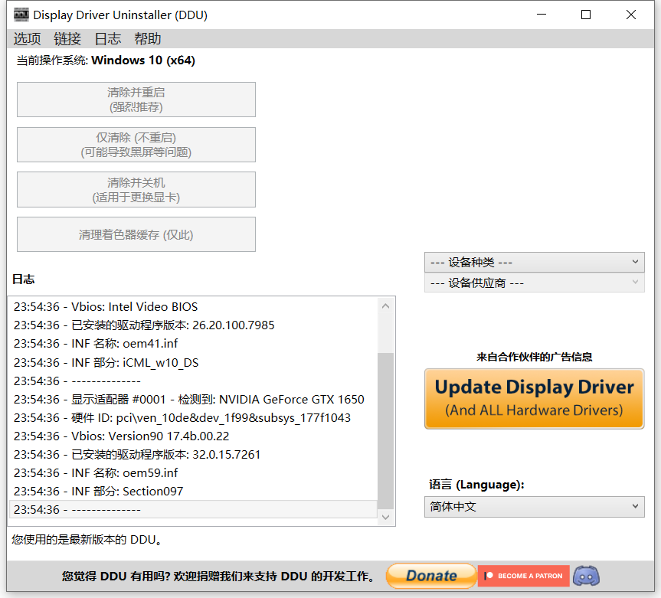The image size is (661, 598).
Task: Click the log scrollbar down arrow
Action: (386, 518)
